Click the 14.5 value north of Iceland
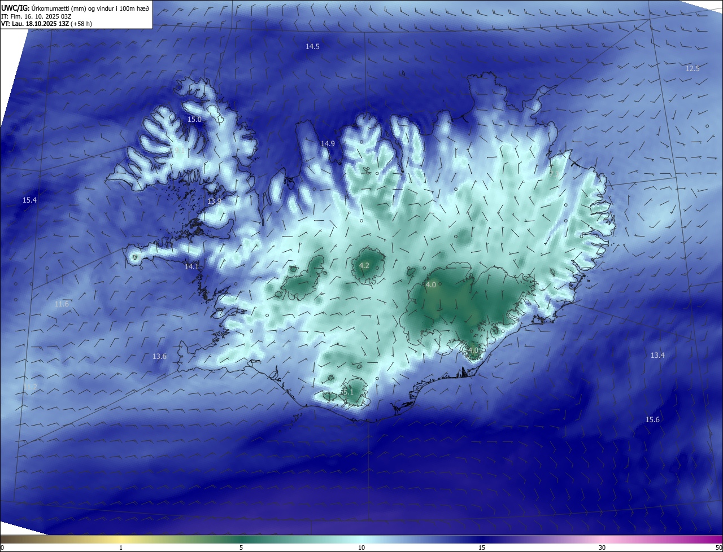 [x=312, y=47]
